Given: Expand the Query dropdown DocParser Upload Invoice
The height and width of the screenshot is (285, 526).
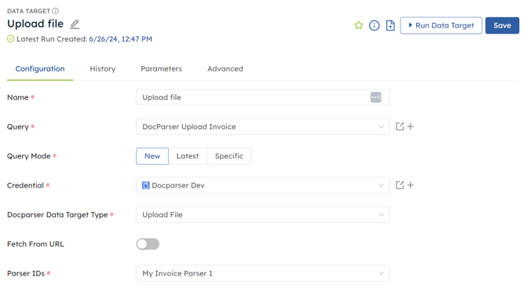Looking at the screenshot, I should pyautogui.click(x=263, y=126).
